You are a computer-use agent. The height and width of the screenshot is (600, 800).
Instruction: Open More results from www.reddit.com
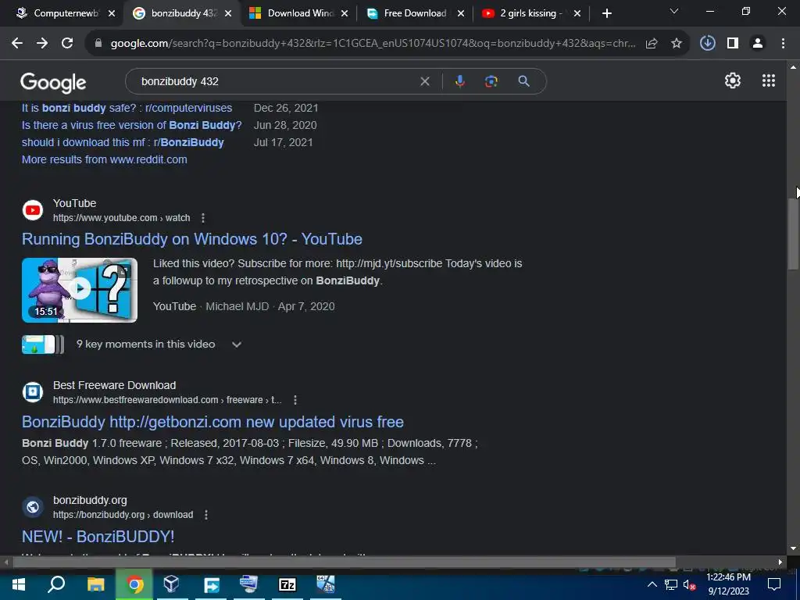pyautogui.click(x=104, y=159)
